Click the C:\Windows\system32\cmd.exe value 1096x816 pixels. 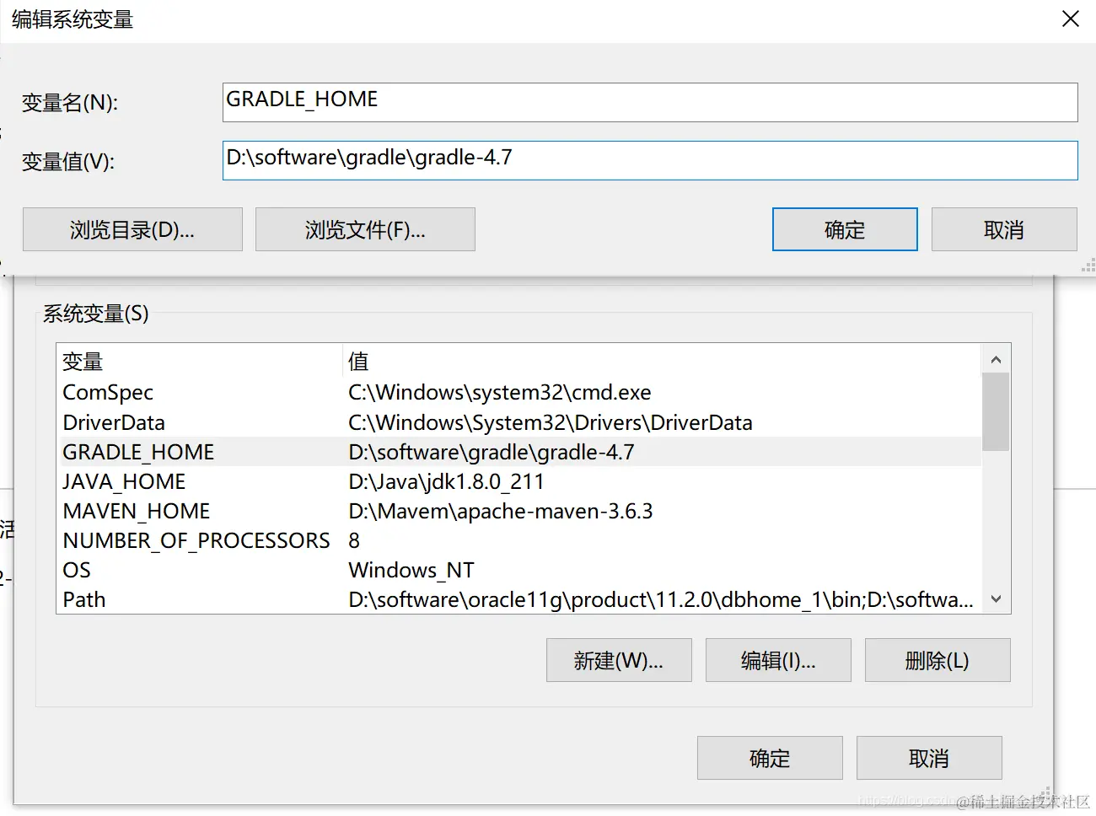[500, 392]
